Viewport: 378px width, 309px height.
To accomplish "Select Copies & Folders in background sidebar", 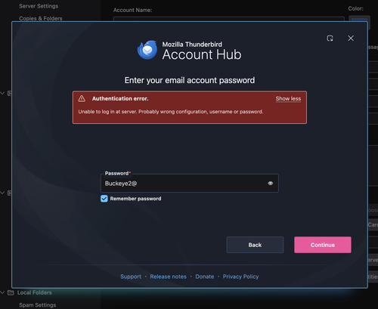I will (41, 18).
